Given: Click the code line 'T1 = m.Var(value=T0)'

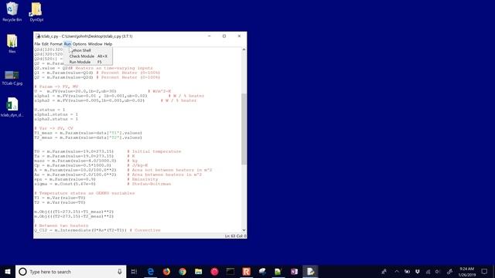Looking at the screenshot, I should (60, 198).
